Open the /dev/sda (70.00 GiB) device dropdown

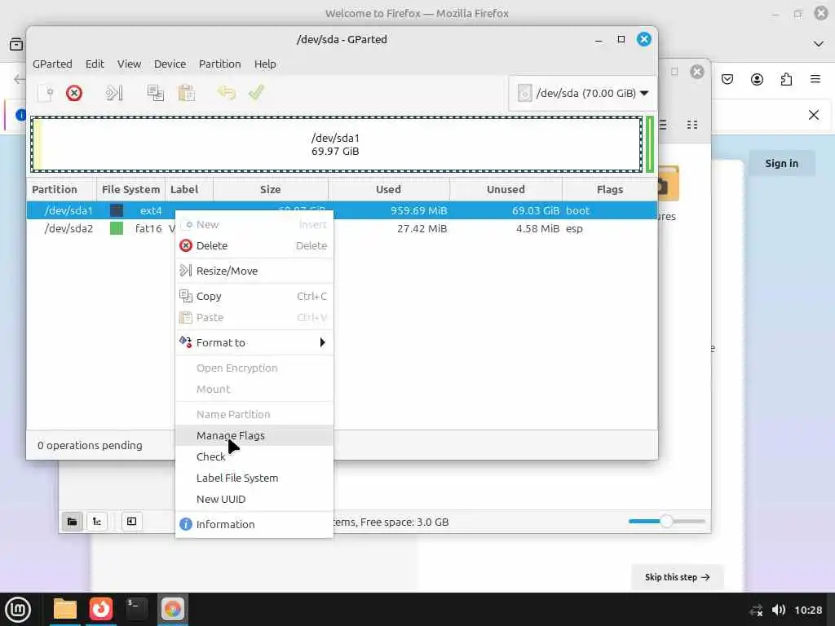point(582,93)
